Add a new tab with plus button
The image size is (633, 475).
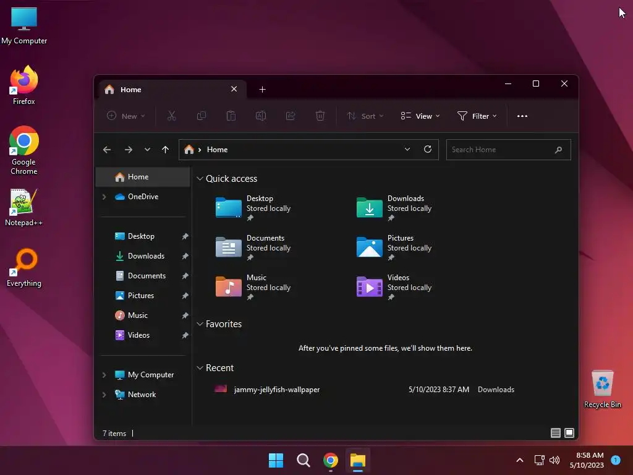click(262, 89)
